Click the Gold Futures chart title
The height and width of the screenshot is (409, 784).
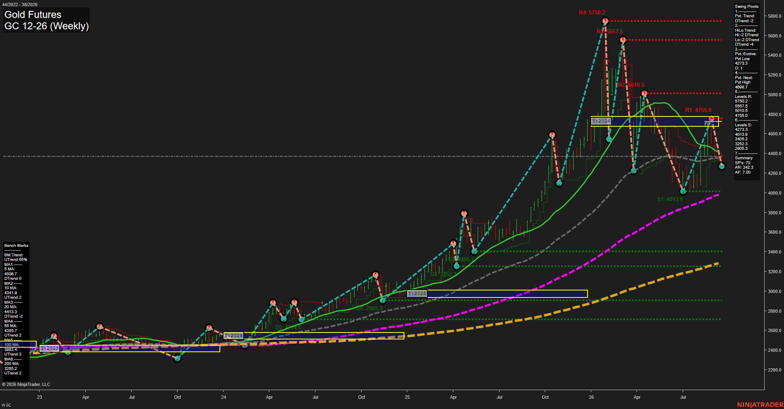tap(33, 15)
